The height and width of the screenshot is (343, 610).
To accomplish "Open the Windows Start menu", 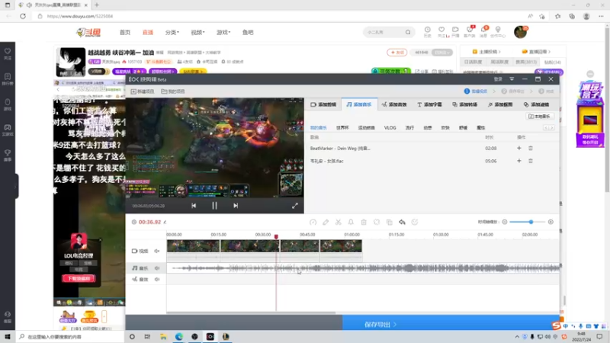I will click(x=8, y=337).
